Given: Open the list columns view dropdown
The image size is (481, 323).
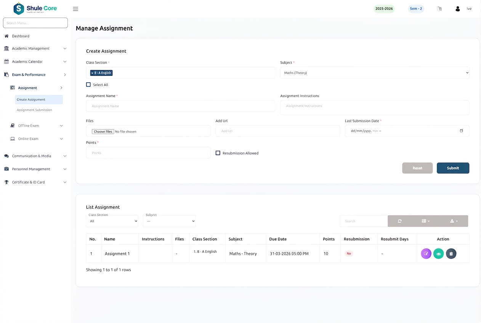Looking at the screenshot, I should pyautogui.click(x=426, y=221).
